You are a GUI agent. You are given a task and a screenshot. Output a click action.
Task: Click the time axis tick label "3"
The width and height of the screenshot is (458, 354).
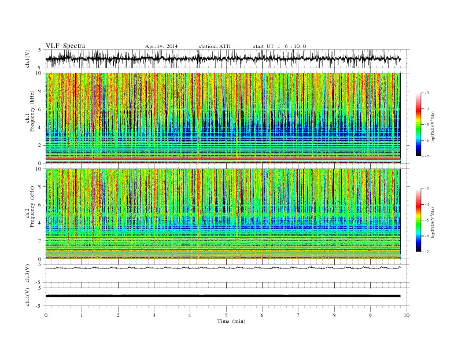click(154, 315)
